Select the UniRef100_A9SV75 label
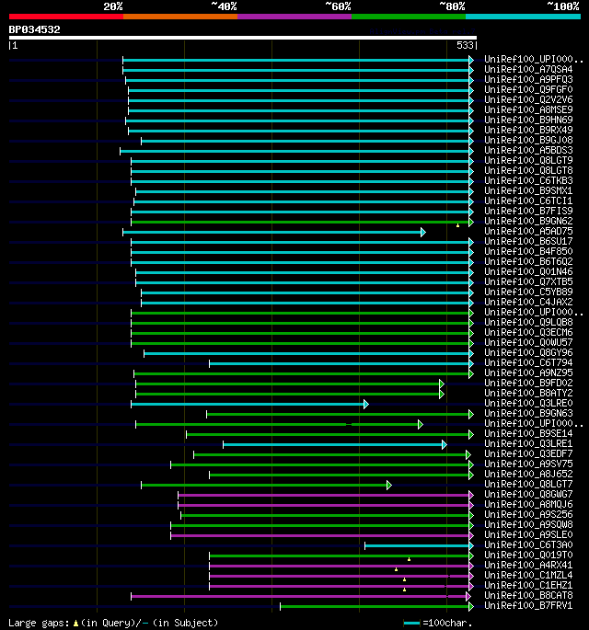 (x=528, y=464)
